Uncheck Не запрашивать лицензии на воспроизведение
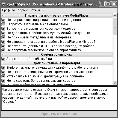This screenshot has width=118, height=118. click(x=3, y=20)
